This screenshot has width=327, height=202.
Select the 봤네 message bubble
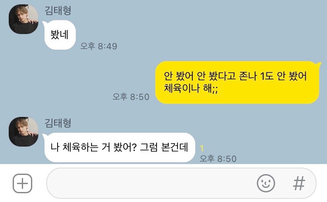coord(59,35)
